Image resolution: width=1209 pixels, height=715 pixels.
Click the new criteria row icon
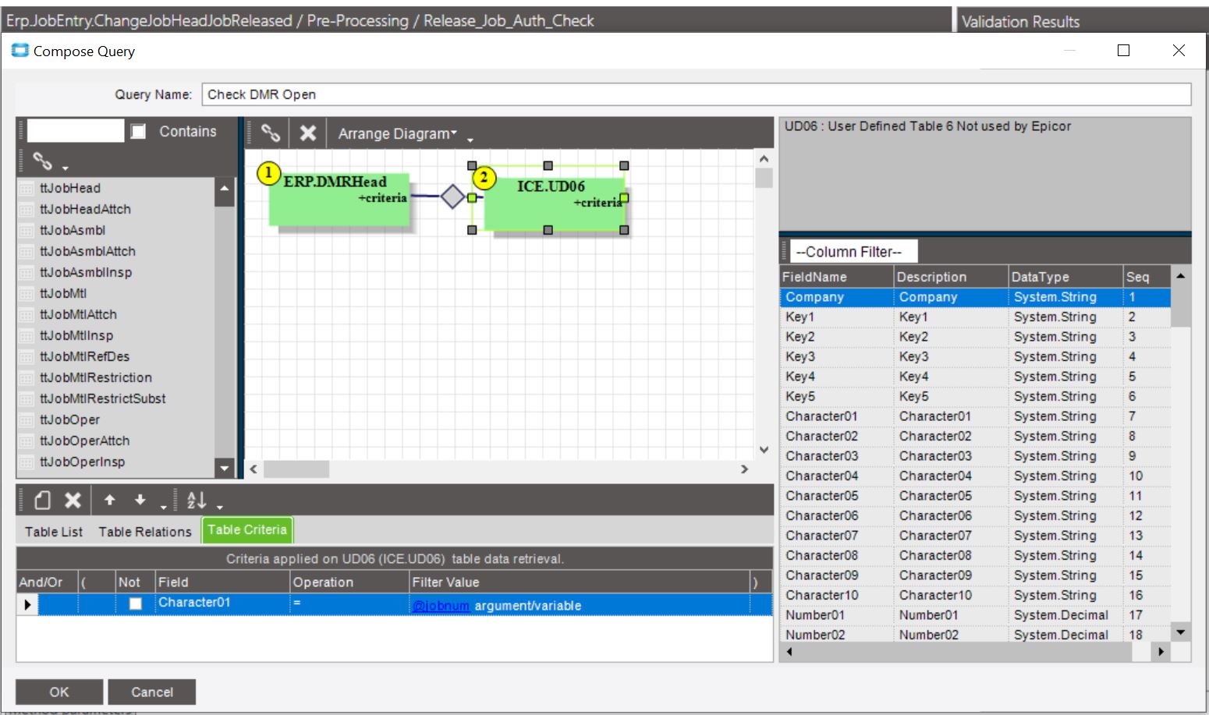(43, 500)
